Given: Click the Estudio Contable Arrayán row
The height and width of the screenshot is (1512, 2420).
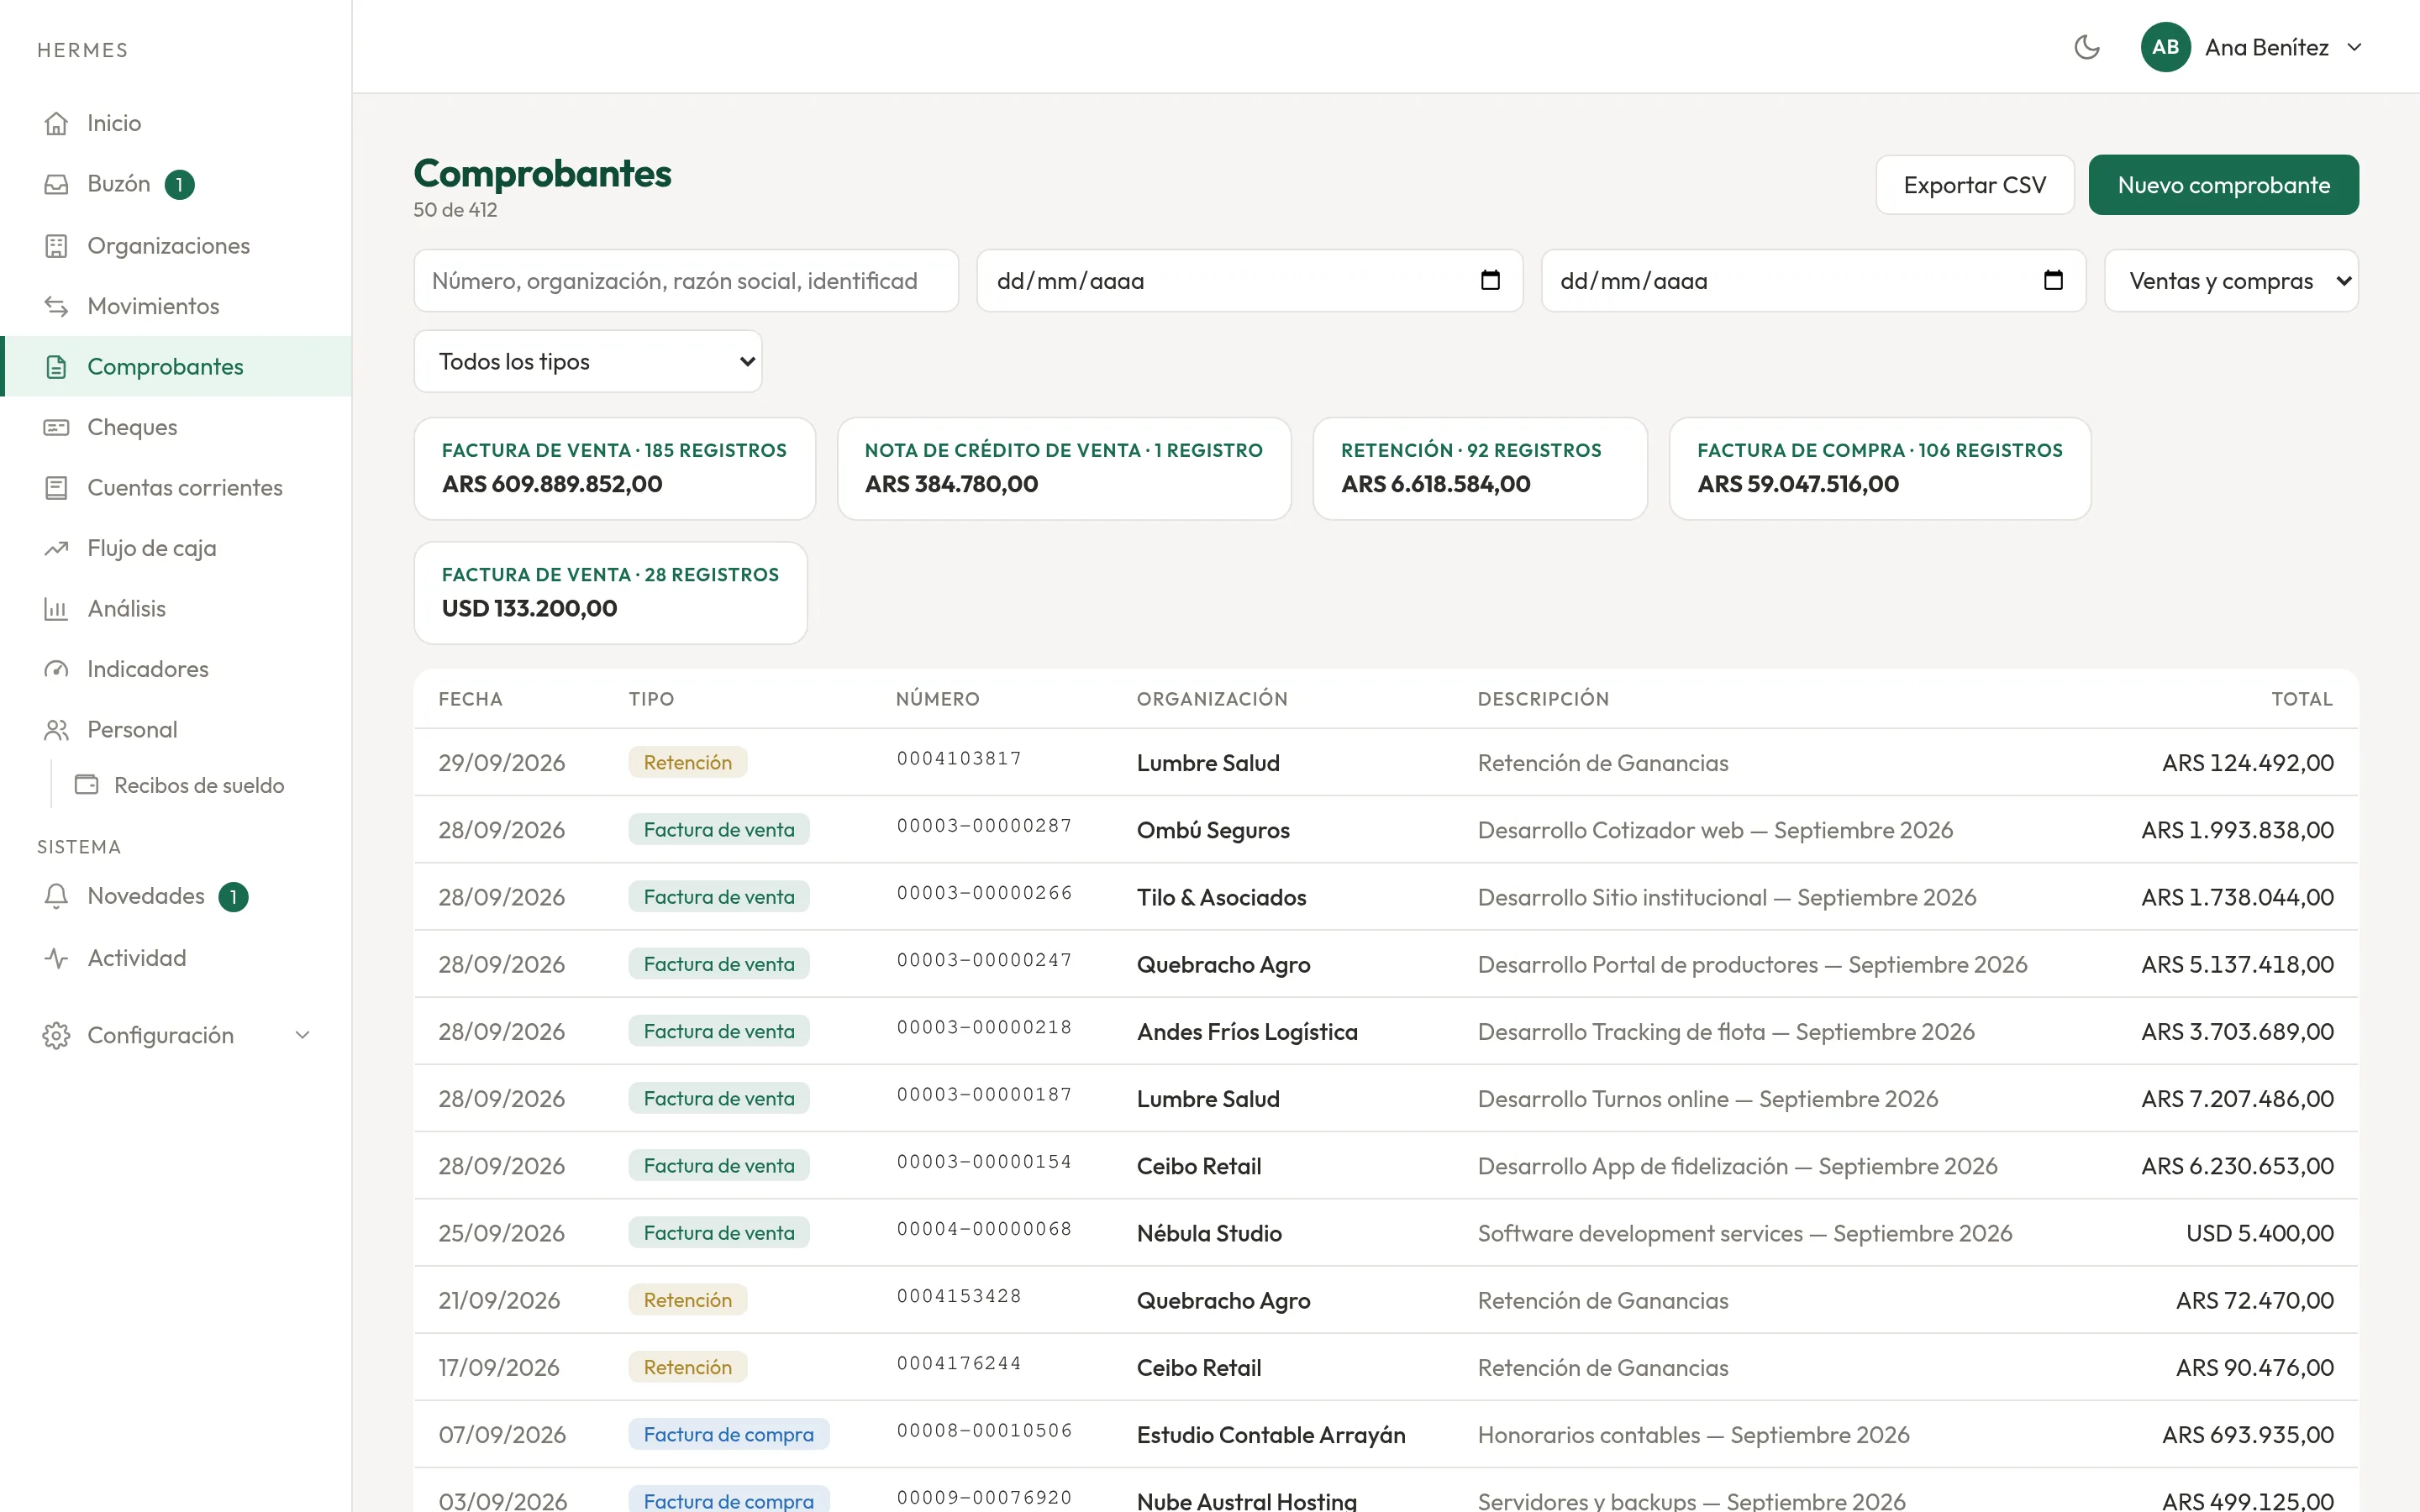Looking at the screenshot, I should tap(1386, 1435).
